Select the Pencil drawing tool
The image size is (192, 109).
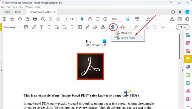point(87,27)
